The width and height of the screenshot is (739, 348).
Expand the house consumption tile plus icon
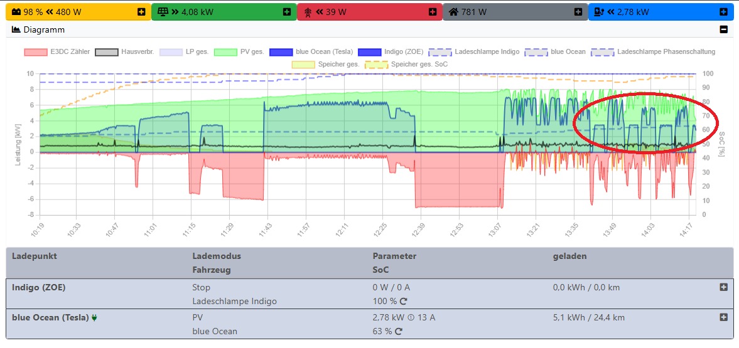(x=578, y=12)
